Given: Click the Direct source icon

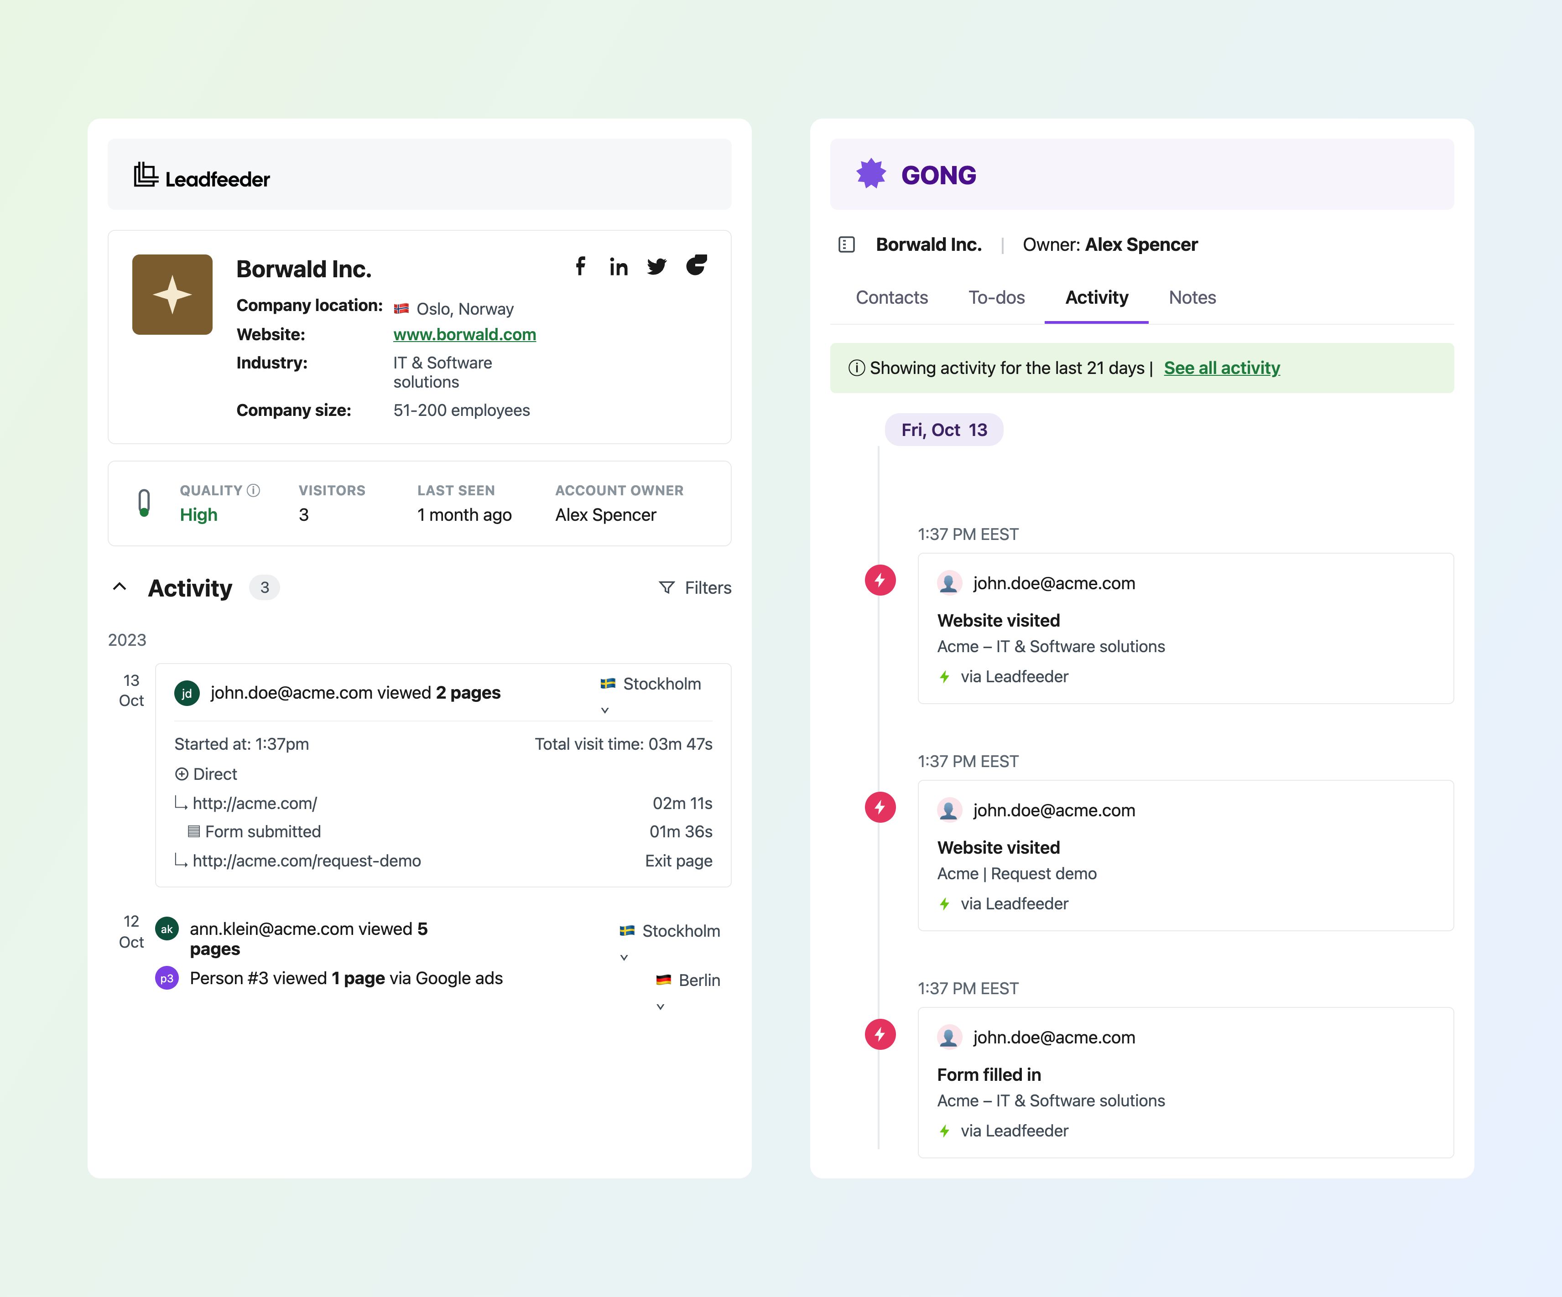Looking at the screenshot, I should [x=182, y=774].
